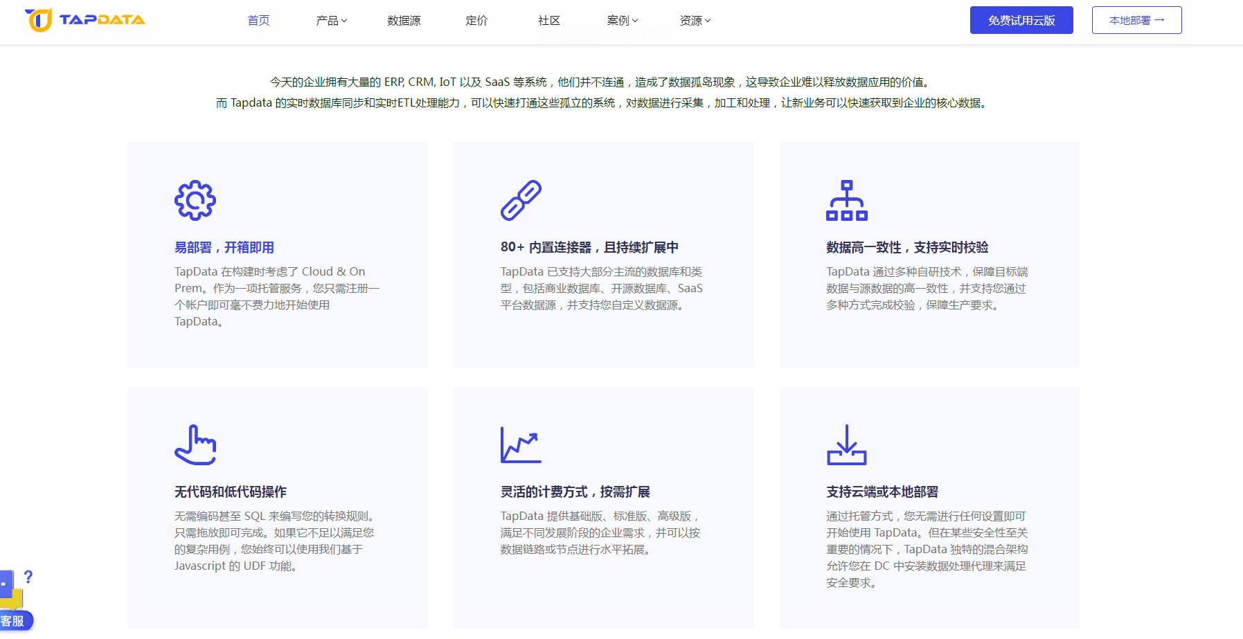Click the line chart icon for 计费方式

(x=521, y=444)
